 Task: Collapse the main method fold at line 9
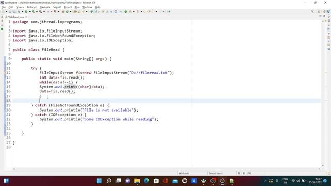click(11, 59)
